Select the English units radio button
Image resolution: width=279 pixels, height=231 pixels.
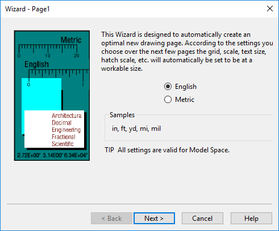(168, 87)
